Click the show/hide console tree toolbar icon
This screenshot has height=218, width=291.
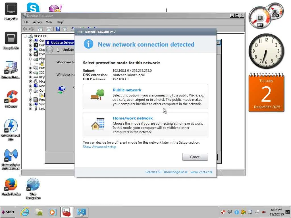pos(40,29)
